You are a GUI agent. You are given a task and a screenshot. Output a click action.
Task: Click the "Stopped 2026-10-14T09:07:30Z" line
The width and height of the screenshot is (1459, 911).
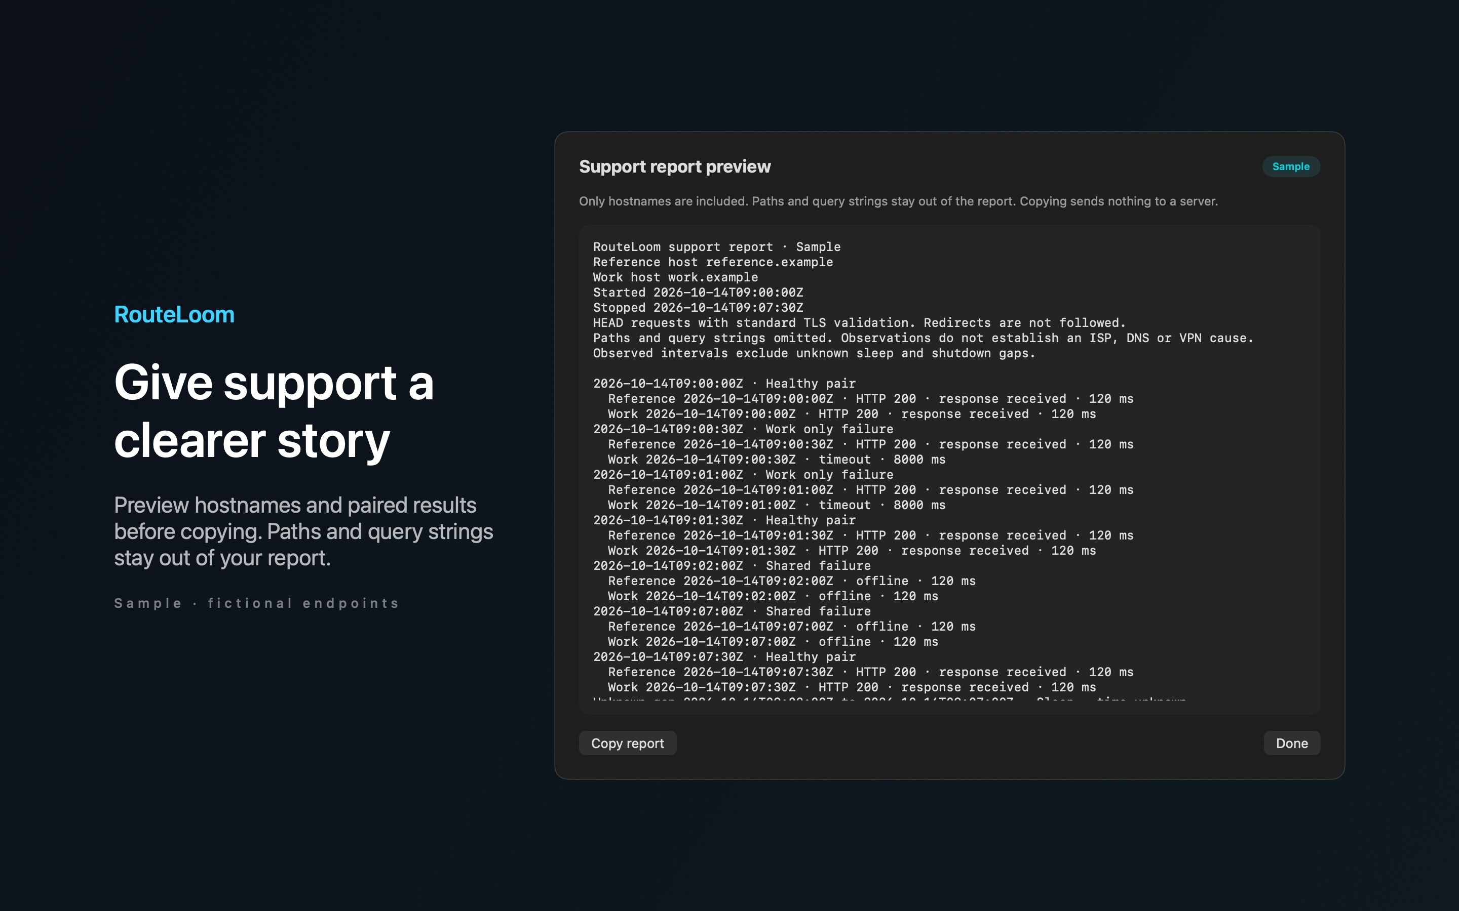(x=698, y=307)
